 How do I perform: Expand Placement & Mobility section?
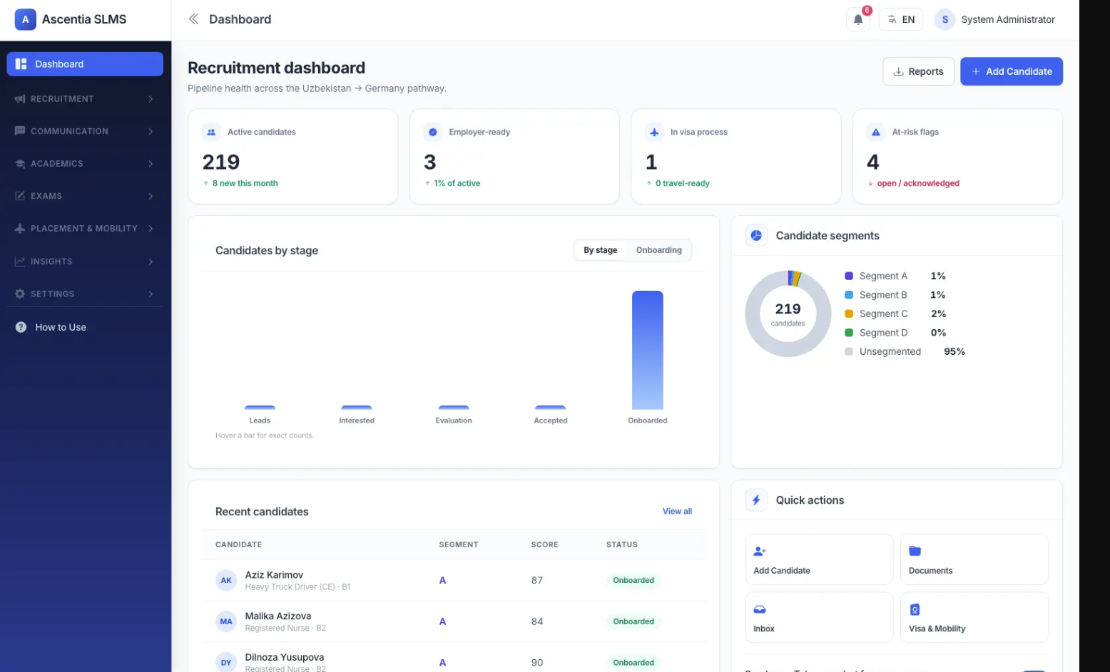click(x=85, y=229)
